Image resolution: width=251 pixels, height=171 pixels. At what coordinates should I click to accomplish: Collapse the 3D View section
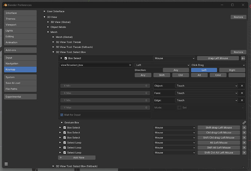pos(44,17)
